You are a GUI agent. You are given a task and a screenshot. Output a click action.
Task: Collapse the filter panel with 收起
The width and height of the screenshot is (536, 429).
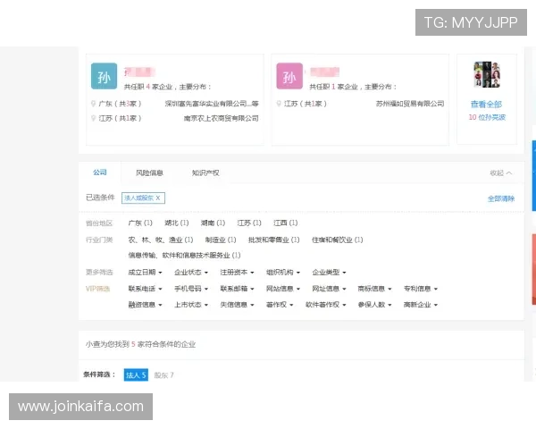(x=501, y=173)
